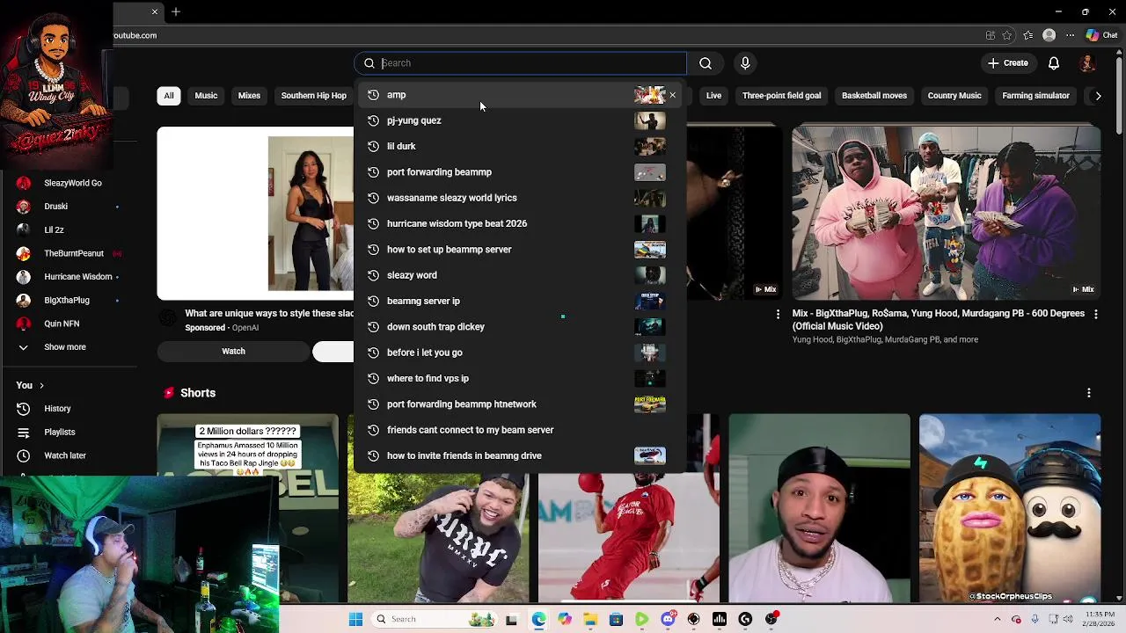The width and height of the screenshot is (1126, 633).
Task: Pick 'before i let you go' suggestion
Action: (x=520, y=353)
